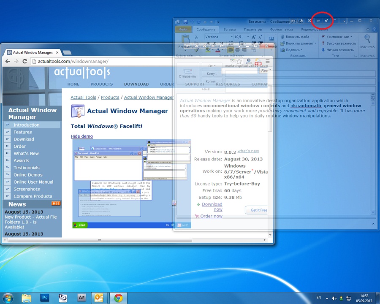380x304 pixels.
Task: Open the font name Verdana dropdown
Action: click(x=232, y=37)
